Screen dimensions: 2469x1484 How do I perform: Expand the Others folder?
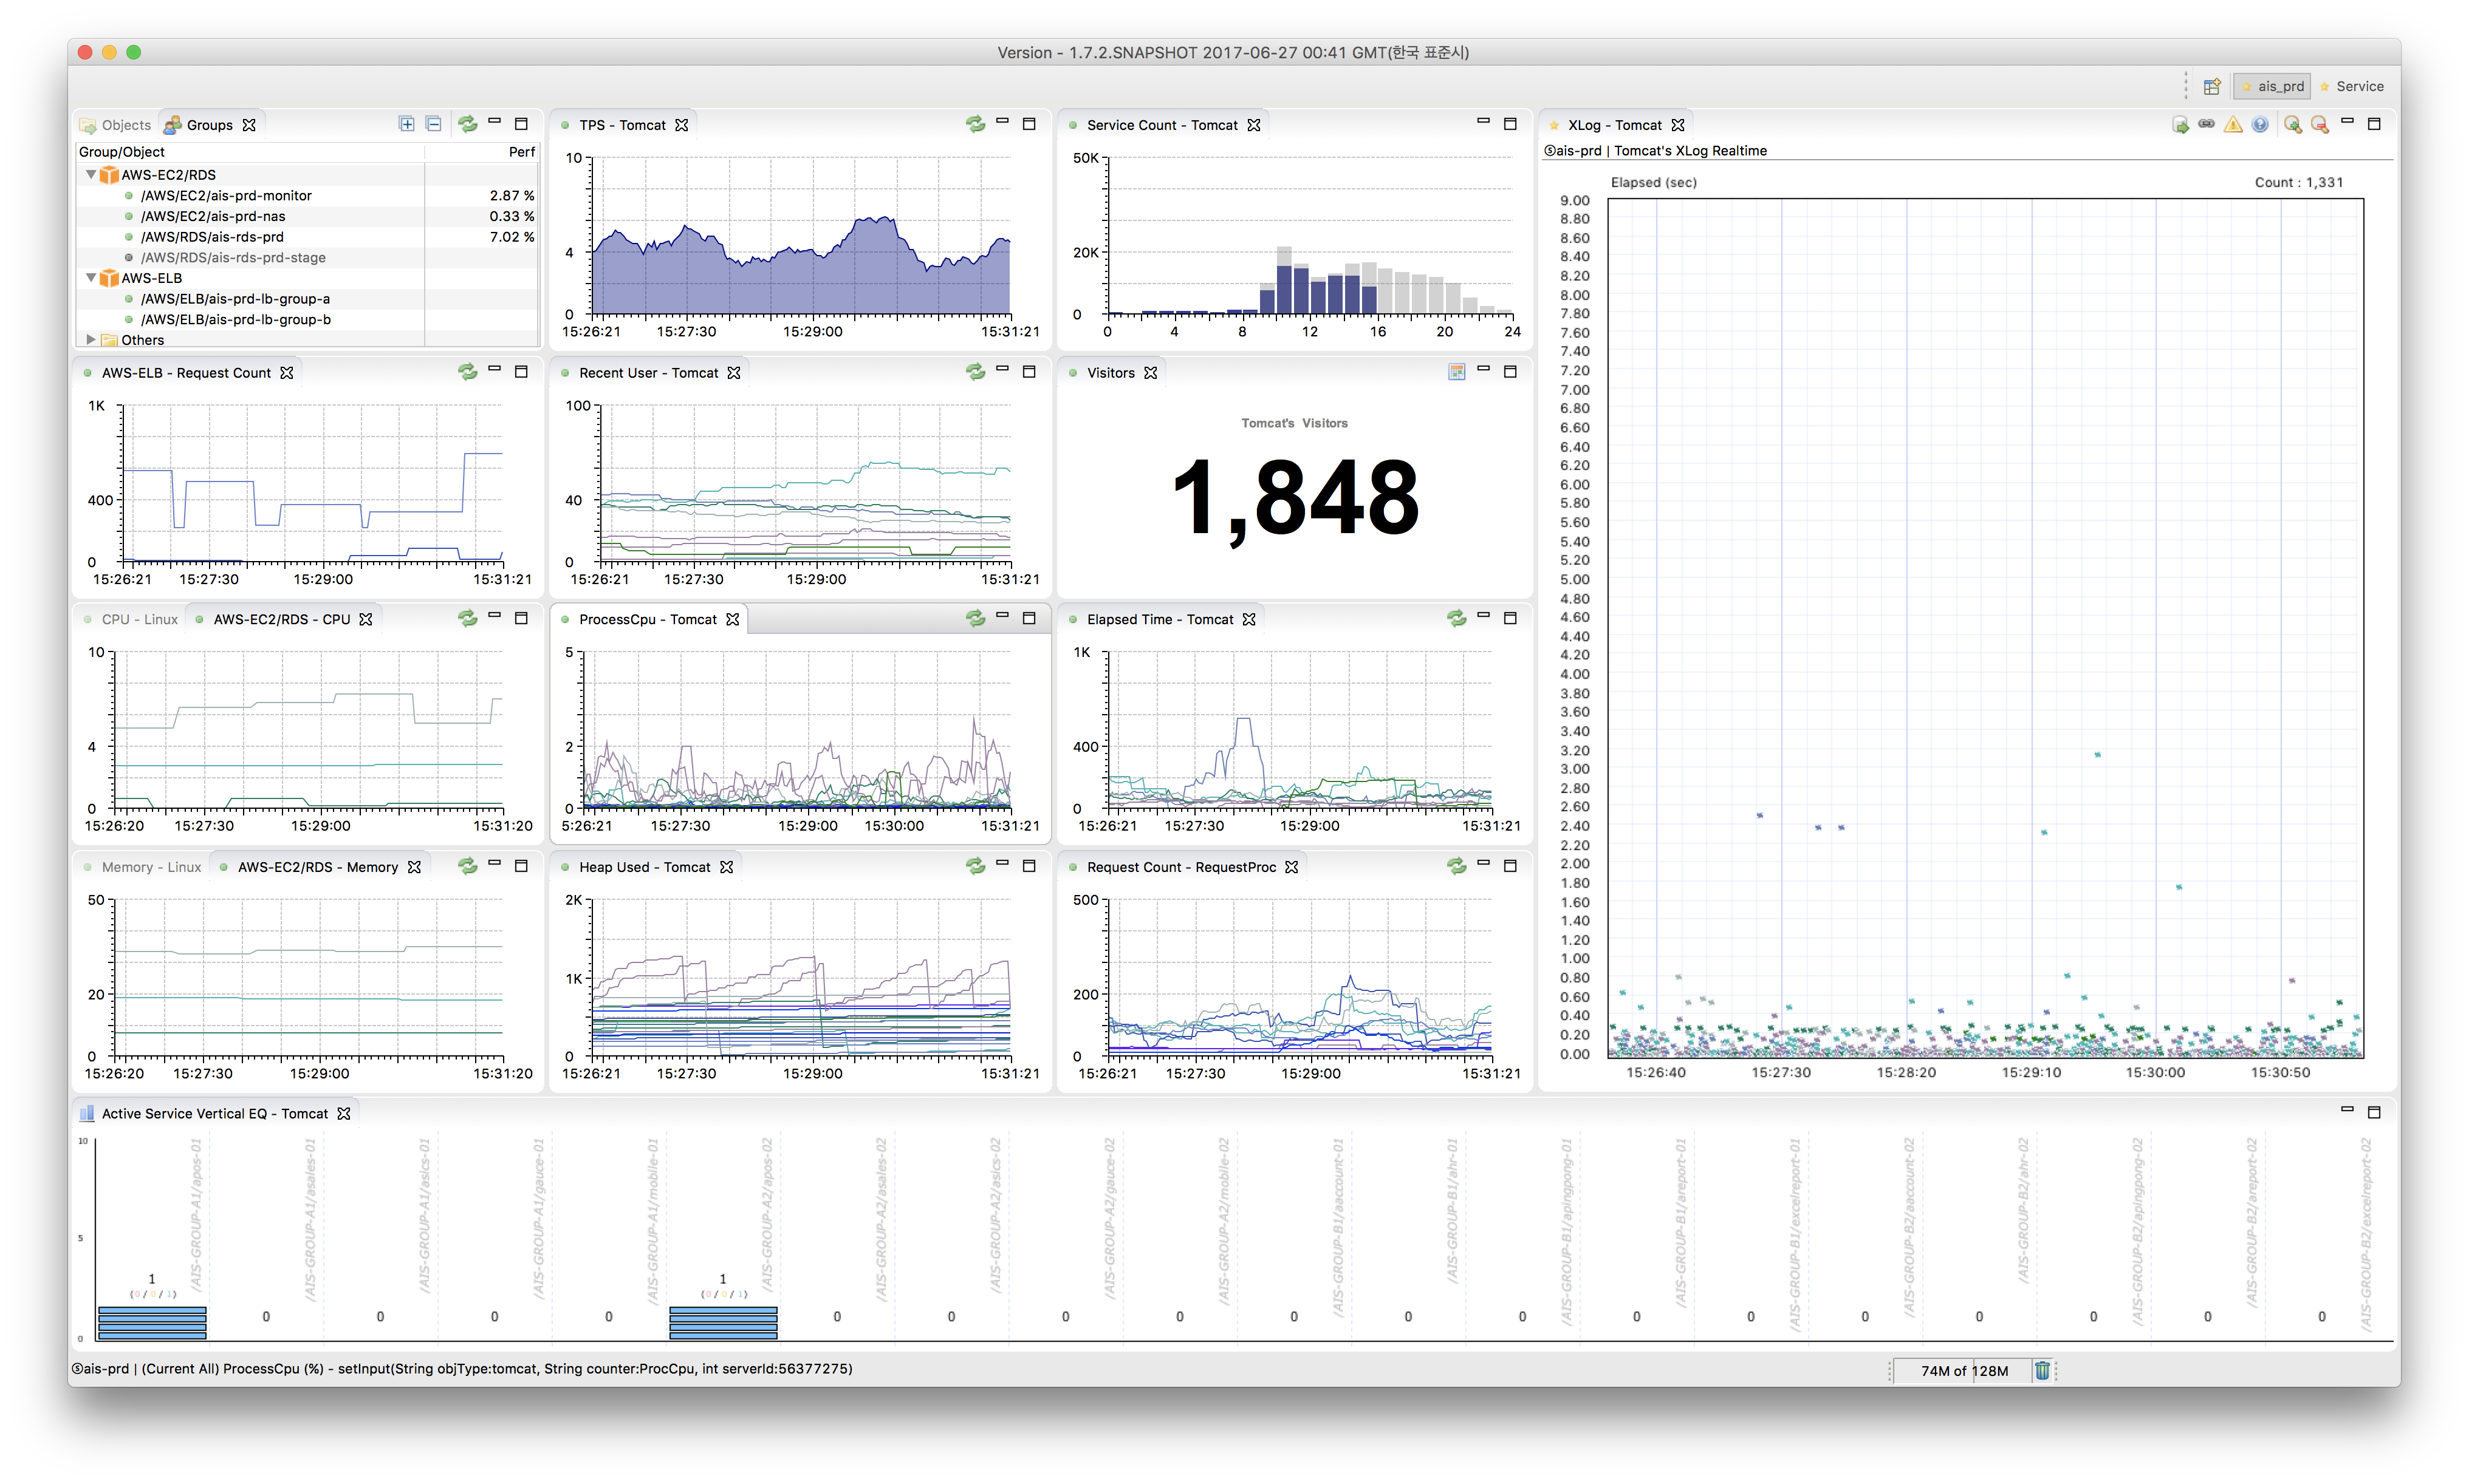(91, 340)
